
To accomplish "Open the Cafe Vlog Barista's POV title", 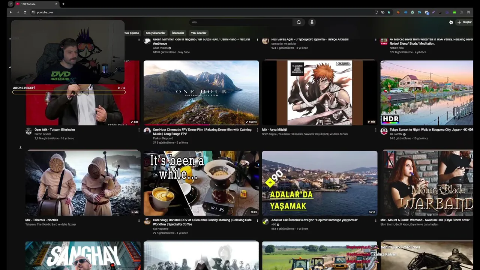I will [202, 222].
